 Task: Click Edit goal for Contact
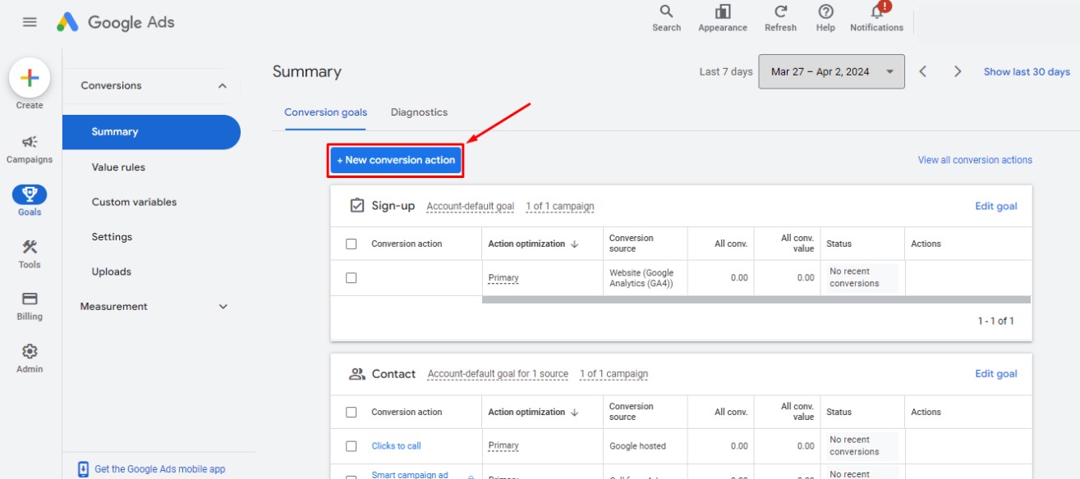coord(995,374)
